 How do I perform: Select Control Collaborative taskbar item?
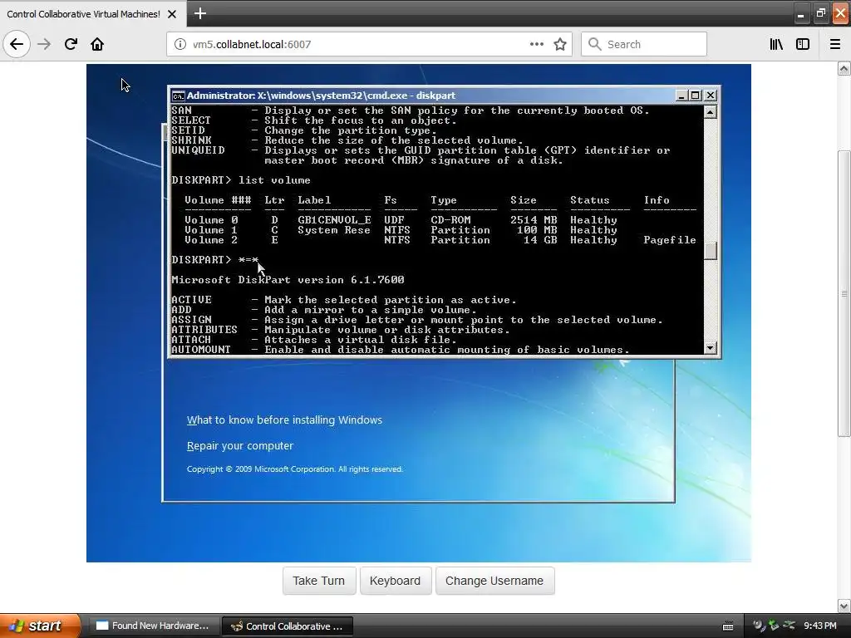(288, 626)
